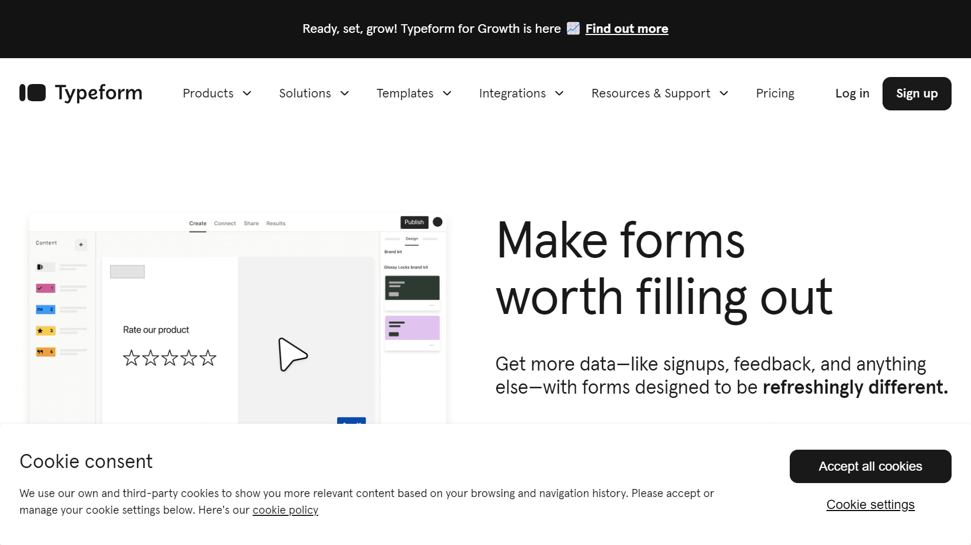
Task: Click the Publish button in the preview
Action: click(x=414, y=222)
